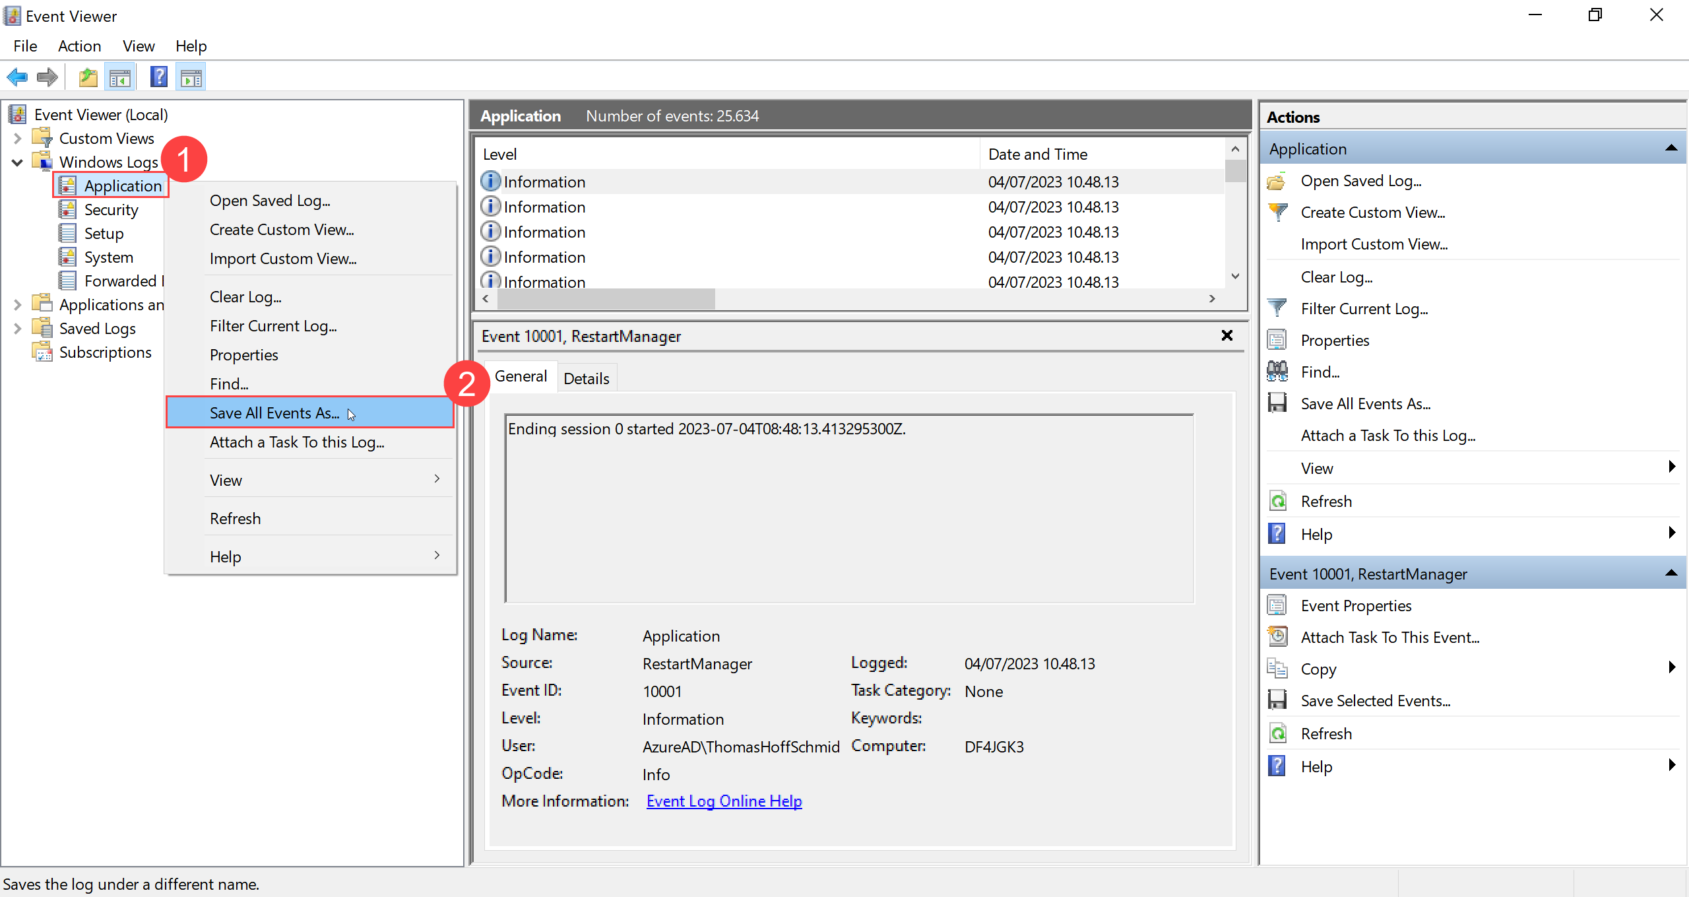Collapse the Windows Logs tree node
Viewport: 1689px width, 897px height.
coord(16,162)
